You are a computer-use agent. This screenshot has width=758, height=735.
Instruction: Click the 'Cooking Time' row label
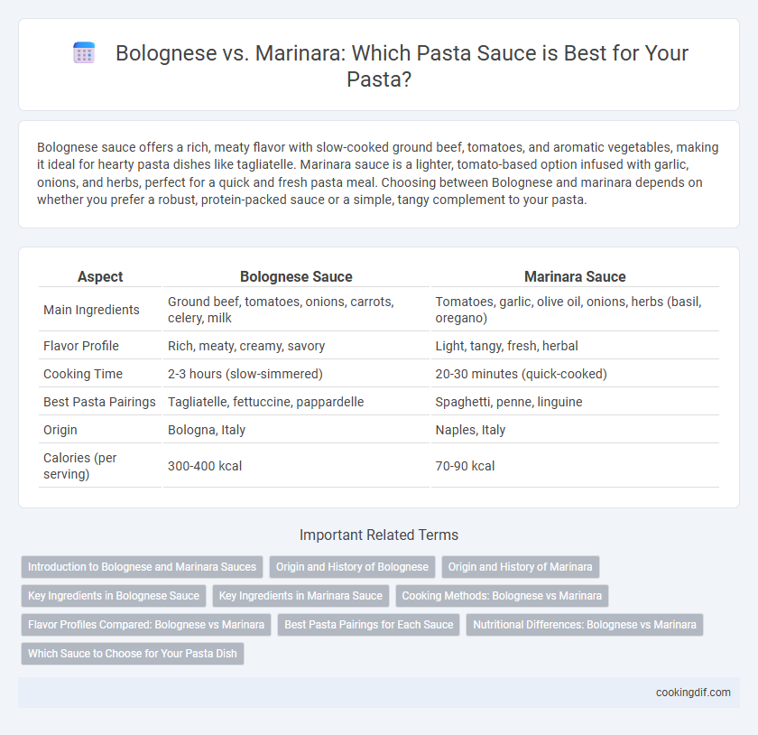pos(83,374)
